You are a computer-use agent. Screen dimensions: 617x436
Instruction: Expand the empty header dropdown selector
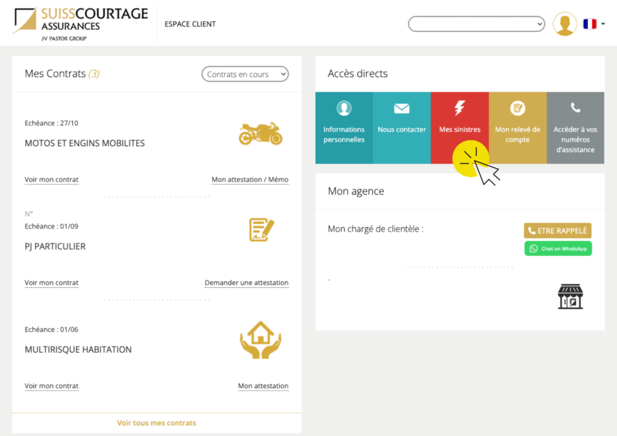[476, 24]
